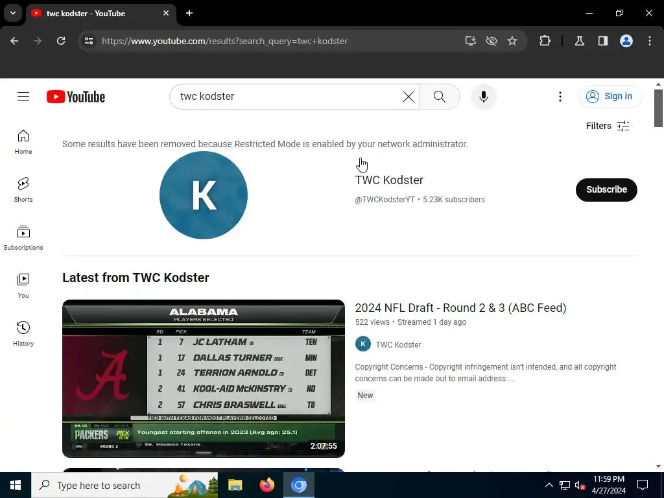
Task: Click the network tray icon
Action: pyautogui.click(x=565, y=485)
